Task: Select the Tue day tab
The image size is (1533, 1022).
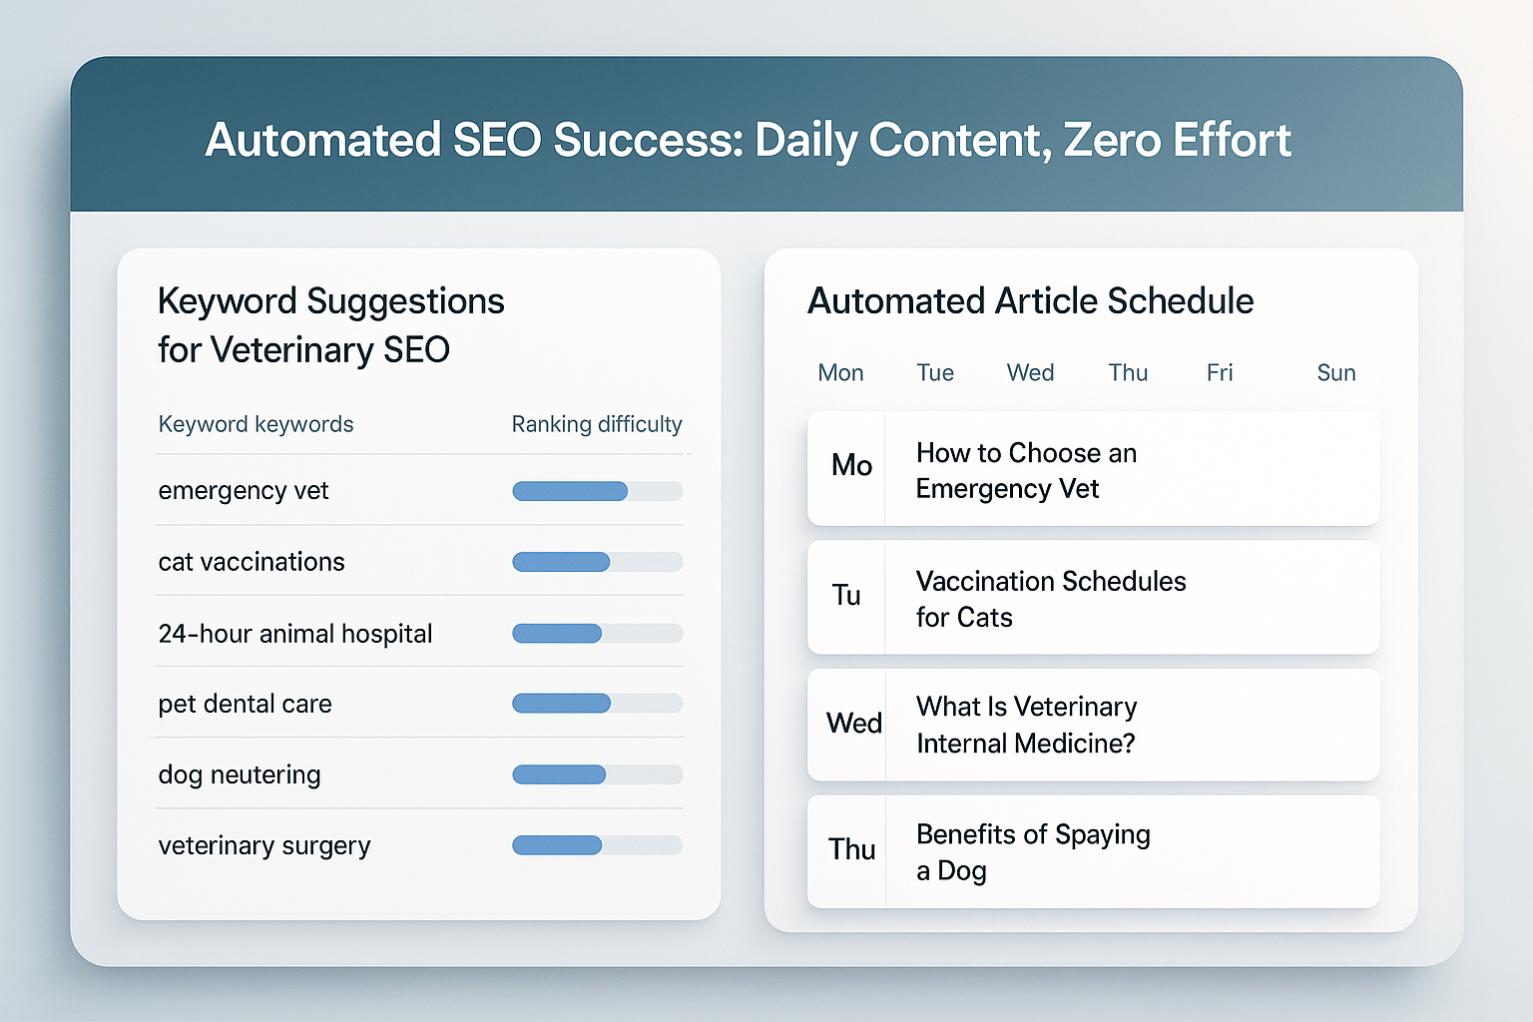Action: coord(935,373)
